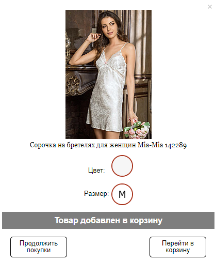
Task: Click the Размер label
Action: pos(96,194)
